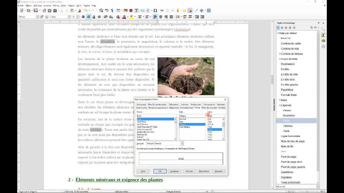The width and height of the screenshot is (344, 193).
Task: Expand Contenu de tableau tree node
Action: 280,54
